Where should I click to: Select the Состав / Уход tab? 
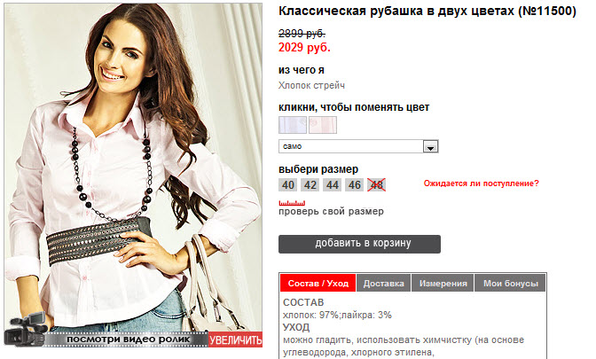coord(318,284)
